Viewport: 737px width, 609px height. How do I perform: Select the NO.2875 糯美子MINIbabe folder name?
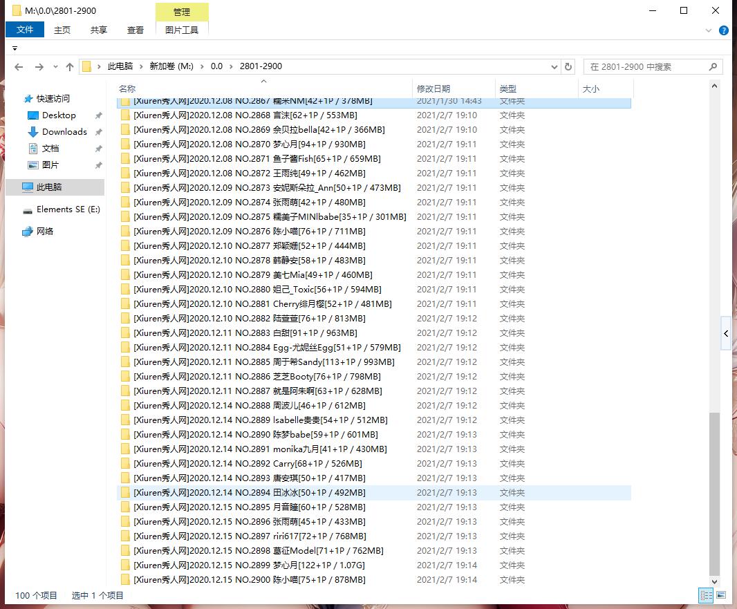point(270,216)
